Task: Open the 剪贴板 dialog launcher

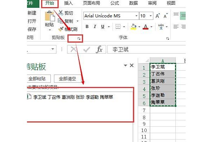Action: click(x=79, y=39)
